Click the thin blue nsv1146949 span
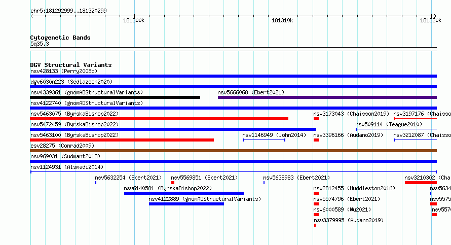451x245 pixels. [x=264, y=140]
